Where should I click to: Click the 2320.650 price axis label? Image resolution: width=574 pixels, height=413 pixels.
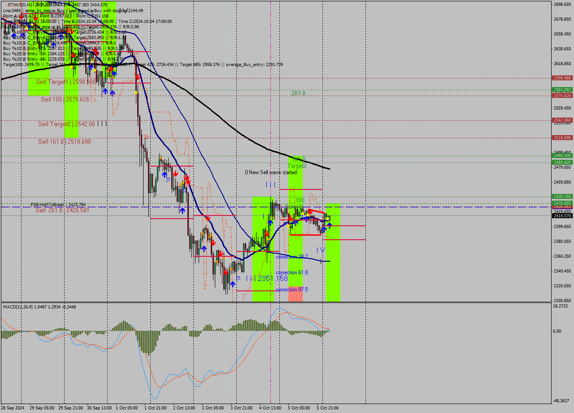(x=562, y=286)
